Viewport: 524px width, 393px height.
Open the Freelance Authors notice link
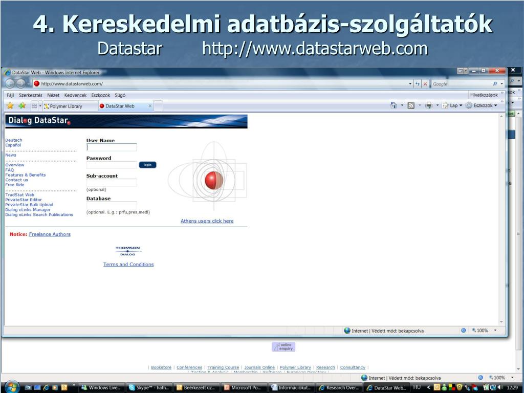point(50,234)
